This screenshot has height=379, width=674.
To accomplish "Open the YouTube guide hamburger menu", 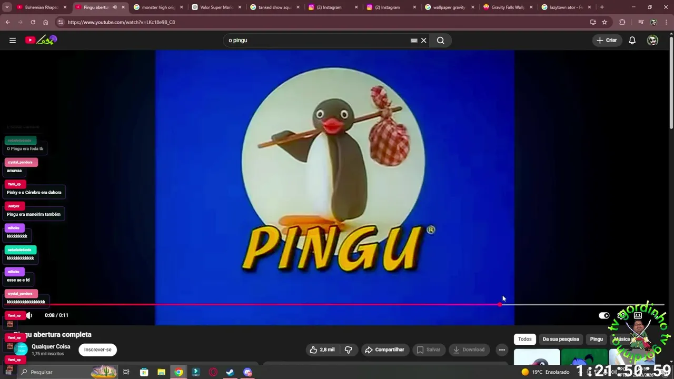I will (13, 40).
